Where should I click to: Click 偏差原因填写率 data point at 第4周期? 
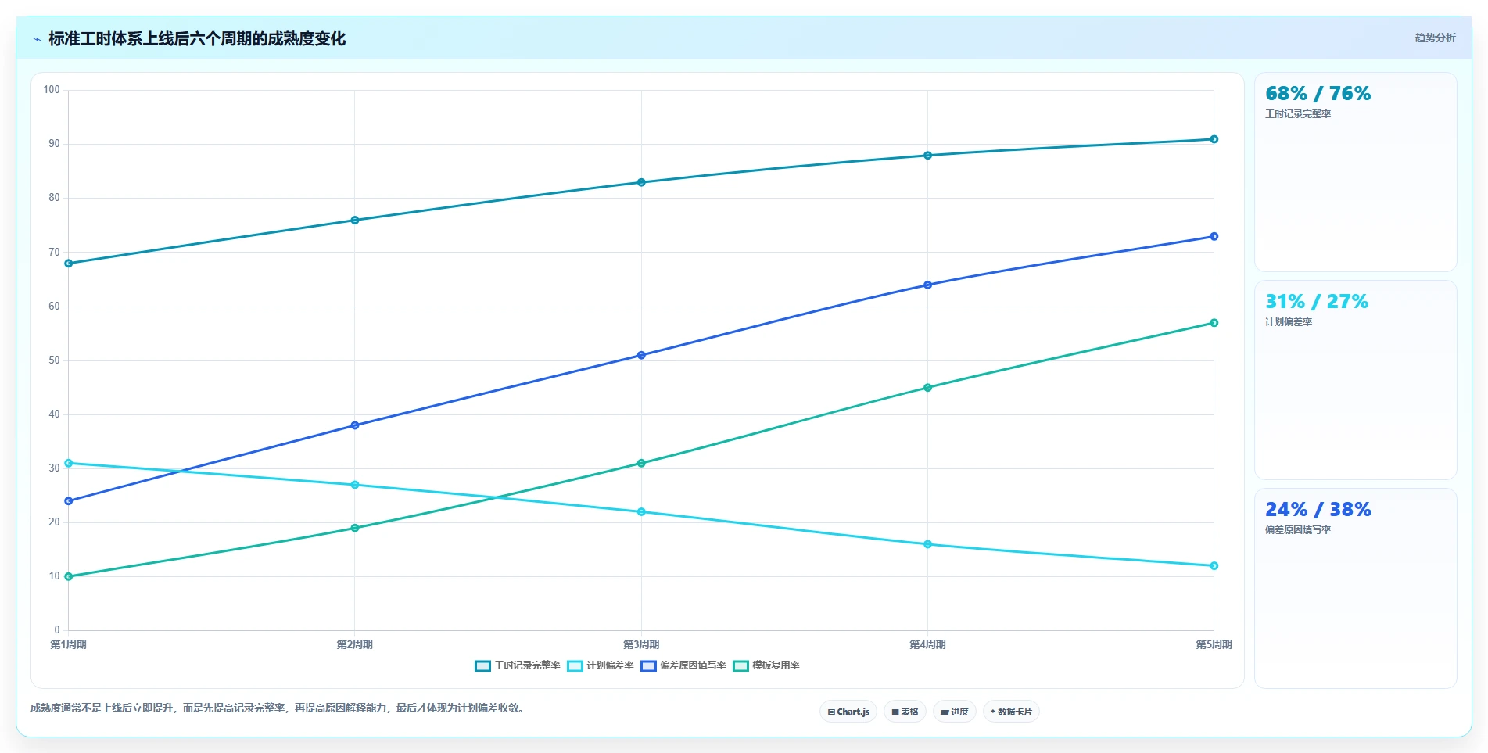pos(927,285)
